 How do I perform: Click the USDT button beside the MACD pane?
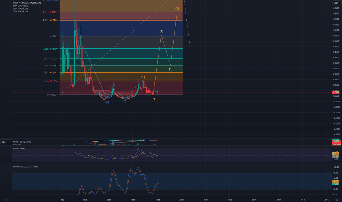pos(6,142)
